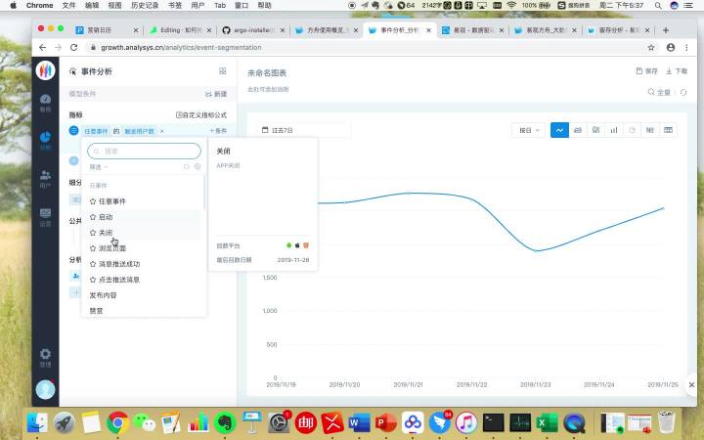704x440 pixels.
Task: Open the 触发用户数 metric selector chip
Action: coord(139,131)
